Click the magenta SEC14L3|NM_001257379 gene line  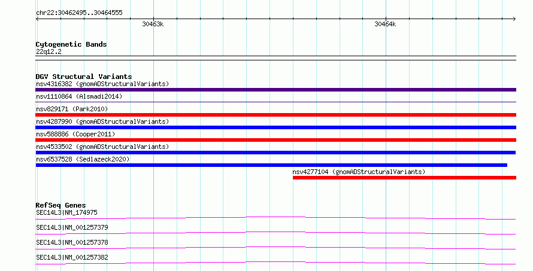click(275, 233)
